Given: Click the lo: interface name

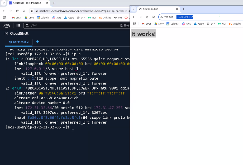Looking at the screenshot, I should click(15, 59).
